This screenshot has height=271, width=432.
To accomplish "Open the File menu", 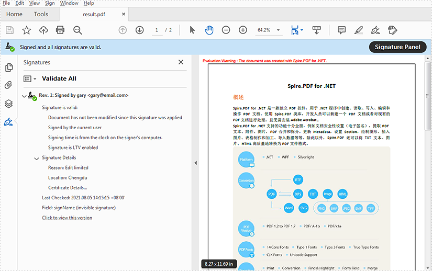I will (6, 3).
